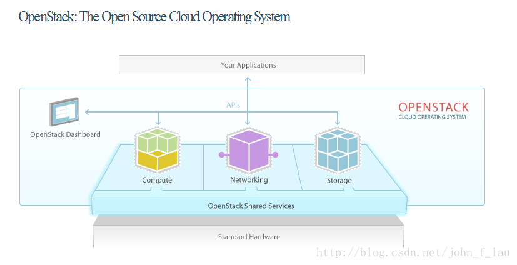The image size is (517, 265).
Task: Click the Your Applications box
Action: click(x=242, y=64)
